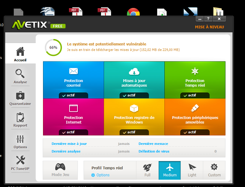Screen dimensions: 245x187
Task: Open the Rapport section
Action: 20,120
